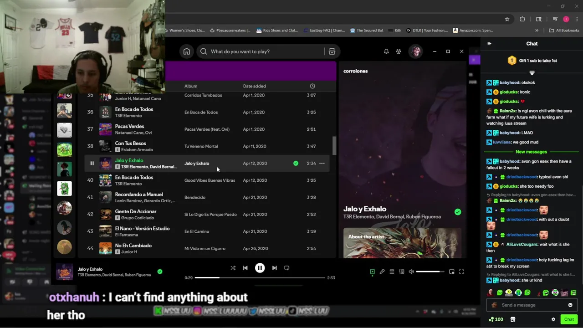Sort tracks by Date added
583x328 pixels.
pyautogui.click(x=254, y=86)
